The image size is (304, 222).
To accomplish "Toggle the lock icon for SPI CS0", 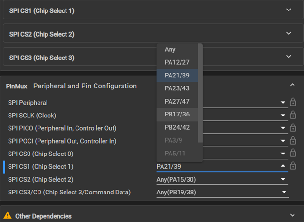I will pyautogui.click(x=293, y=153).
